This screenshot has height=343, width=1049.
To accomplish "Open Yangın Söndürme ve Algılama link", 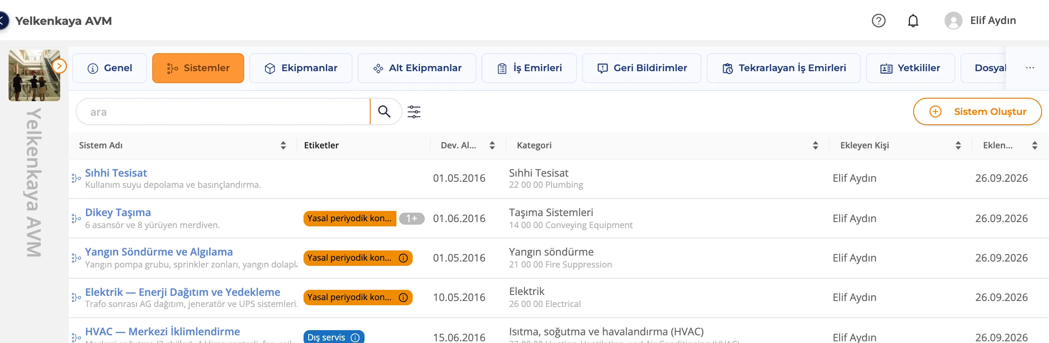I will [x=159, y=252].
